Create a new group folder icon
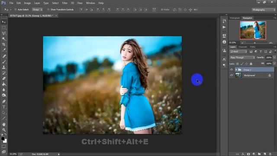The width and height of the screenshot is (277, 156). point(259,154)
